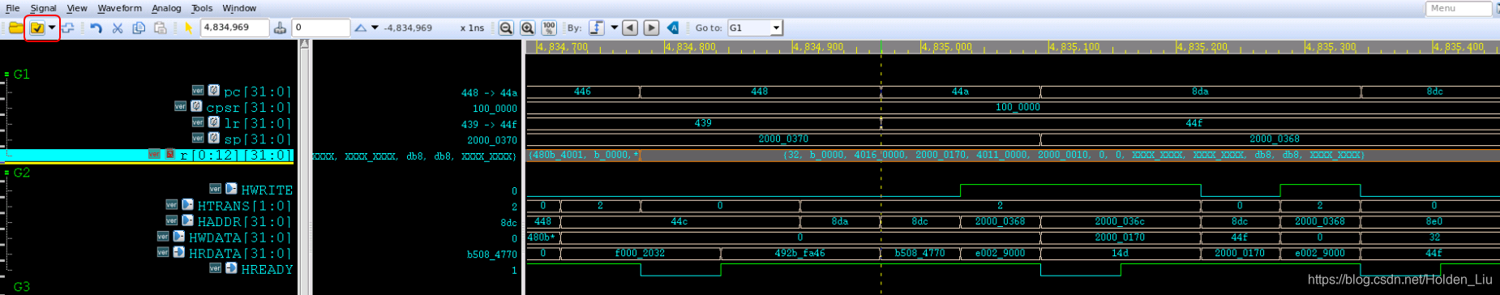Open the By search type dropdown arrow
Screen dimensions: 1500x295
(614, 28)
